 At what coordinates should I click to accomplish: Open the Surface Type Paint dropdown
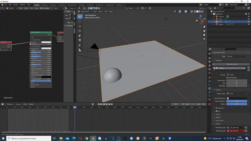coord(237,94)
